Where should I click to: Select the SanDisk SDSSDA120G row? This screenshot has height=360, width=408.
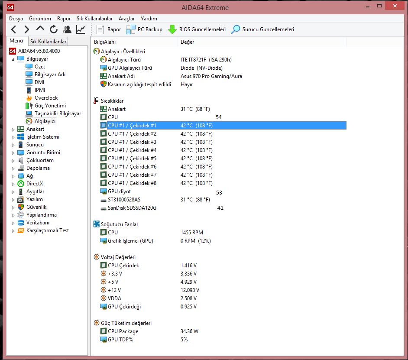point(223,208)
